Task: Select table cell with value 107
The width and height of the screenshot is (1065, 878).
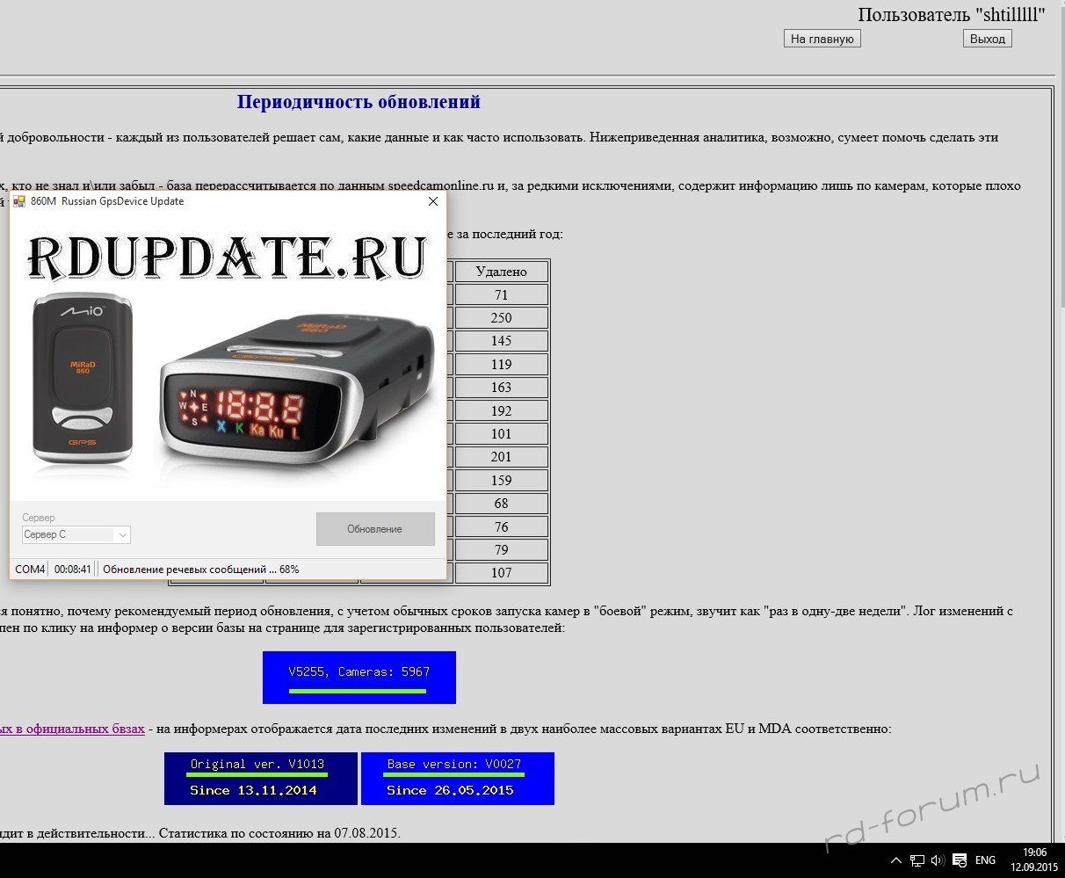Action: pos(502,573)
